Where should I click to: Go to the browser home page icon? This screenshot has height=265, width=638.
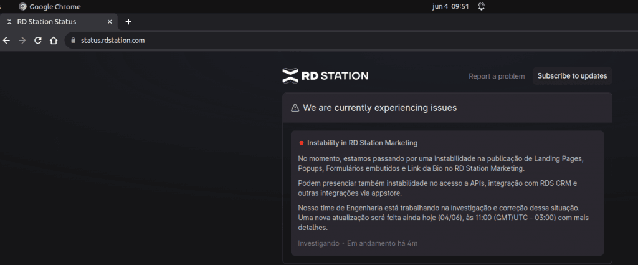click(54, 41)
